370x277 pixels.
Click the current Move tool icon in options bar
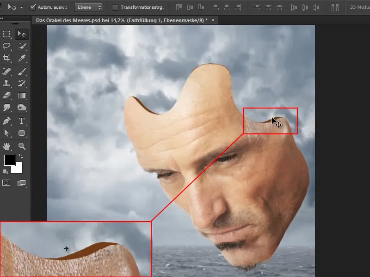[x=12, y=7]
